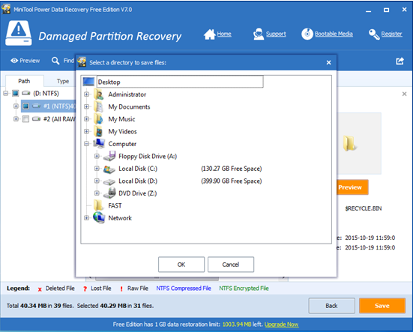Viewport: 413px width, 332px height.
Task: Open the Register link
Action: [392, 34]
